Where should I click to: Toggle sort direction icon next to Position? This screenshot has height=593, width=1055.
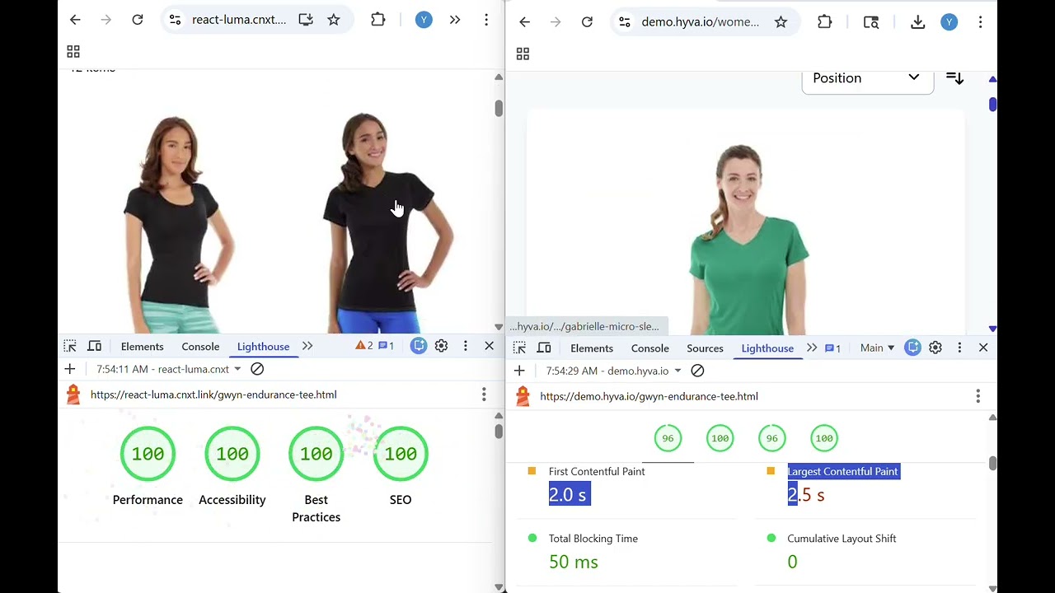tap(954, 78)
